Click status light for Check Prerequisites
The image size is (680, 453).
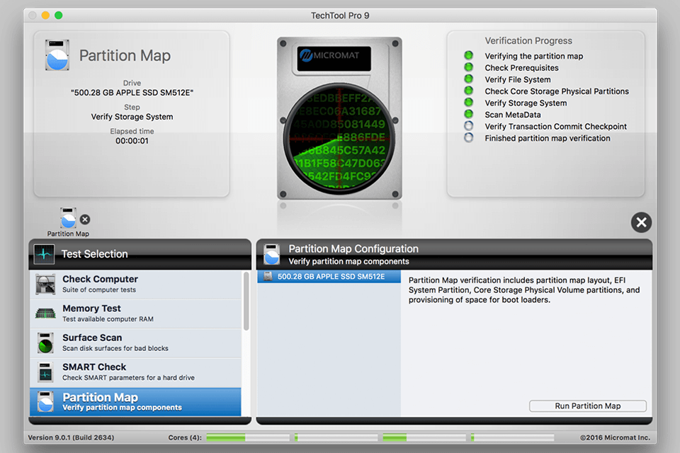pyautogui.click(x=468, y=67)
